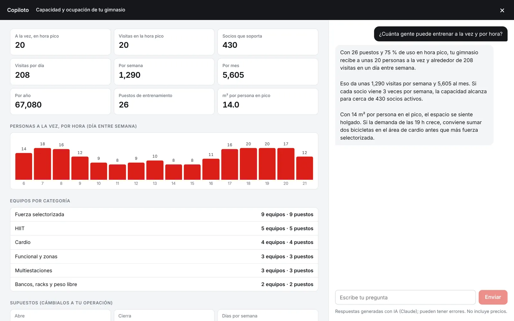
Task: Click the chart bar for hour 21
Action: point(305,168)
